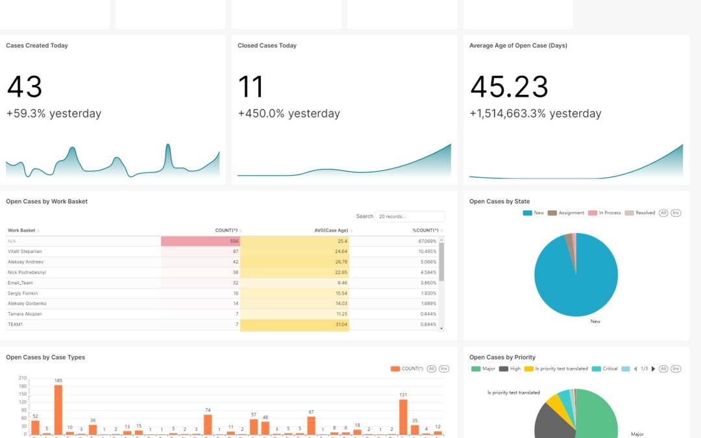
Task: Click the table scrollbar up arrow
Action: 442,240
